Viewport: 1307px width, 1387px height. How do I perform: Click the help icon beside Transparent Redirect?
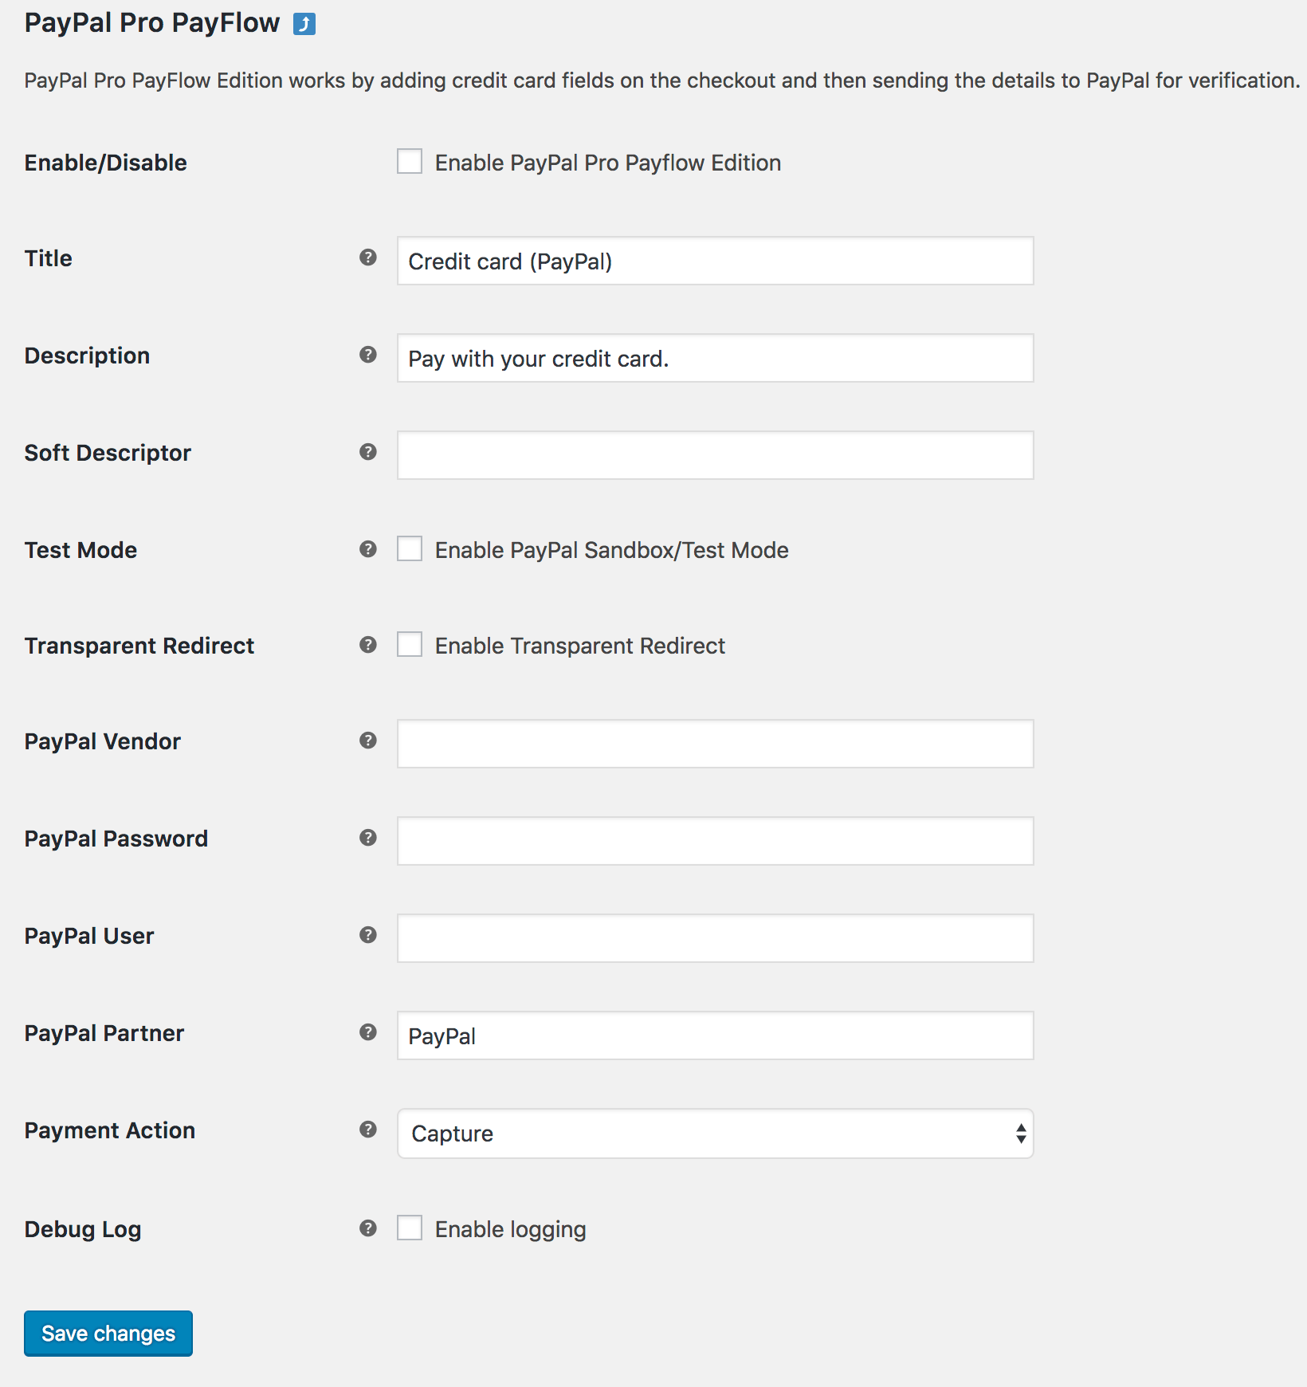[367, 646]
